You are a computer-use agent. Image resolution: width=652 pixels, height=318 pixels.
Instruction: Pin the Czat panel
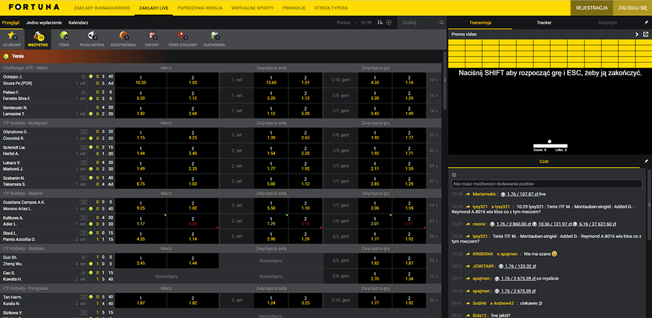pyautogui.click(x=646, y=162)
